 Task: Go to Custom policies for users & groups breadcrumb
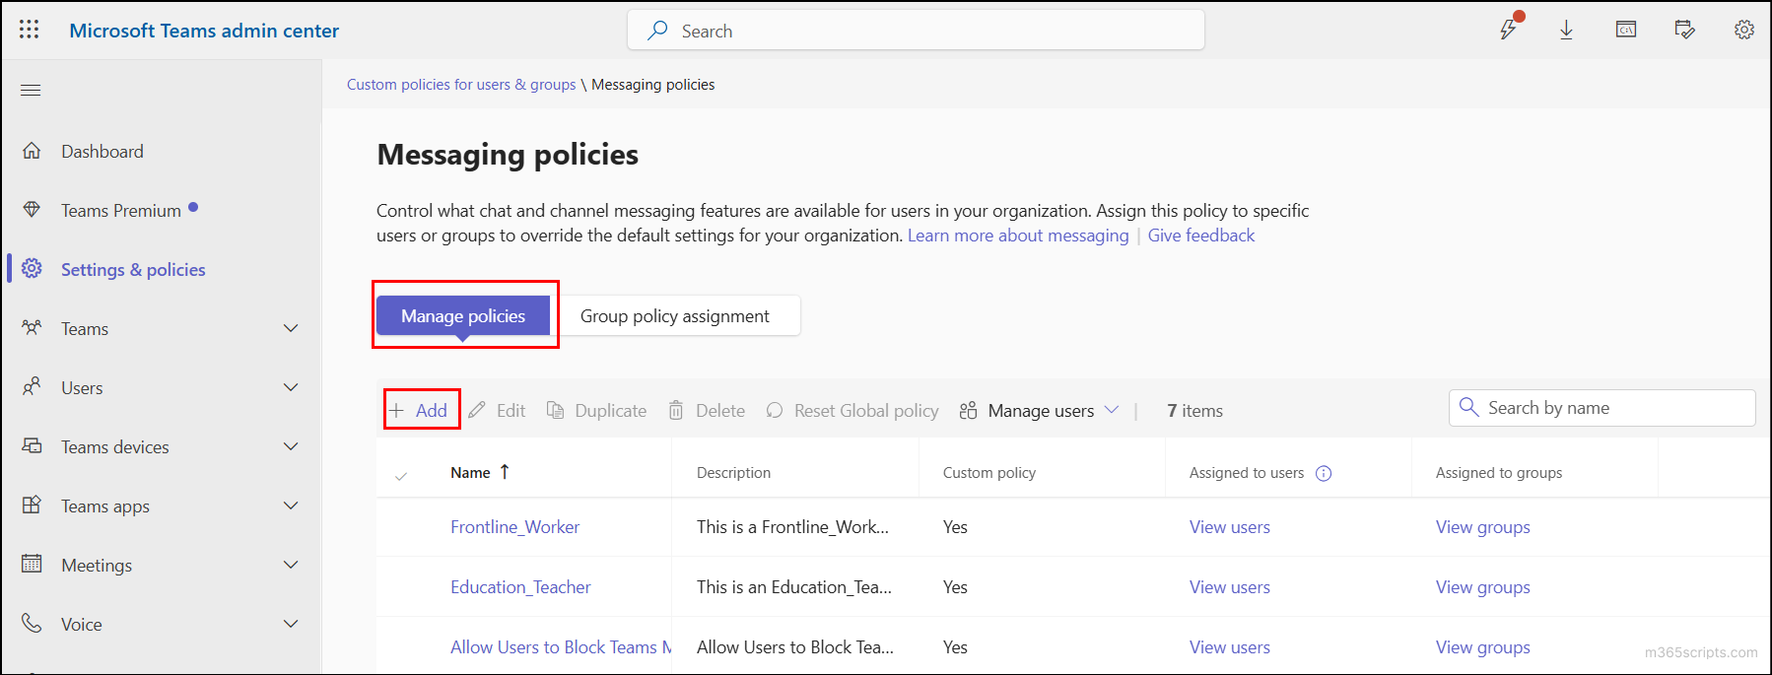(461, 85)
